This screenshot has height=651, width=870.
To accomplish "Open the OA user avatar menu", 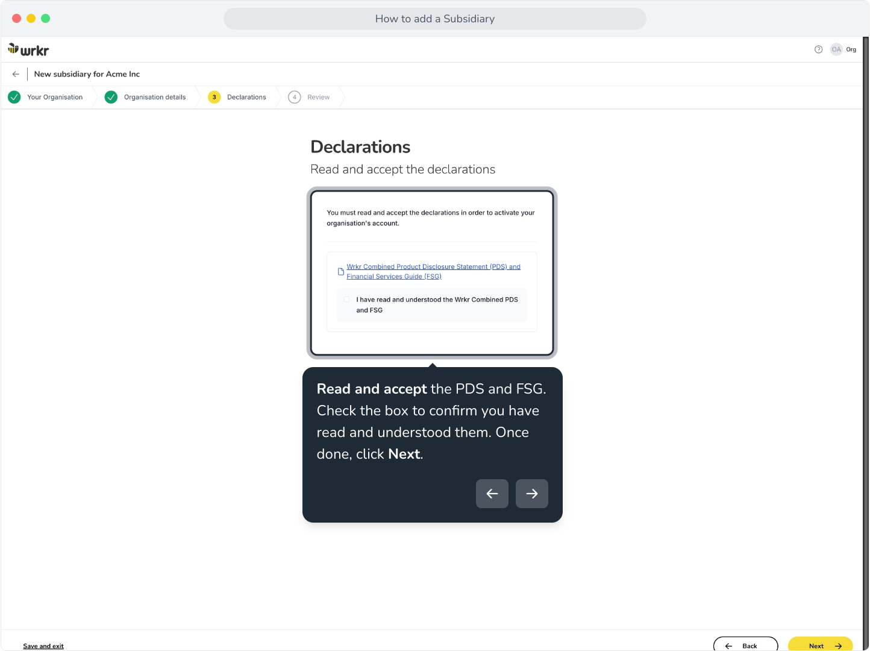I will 836,49.
